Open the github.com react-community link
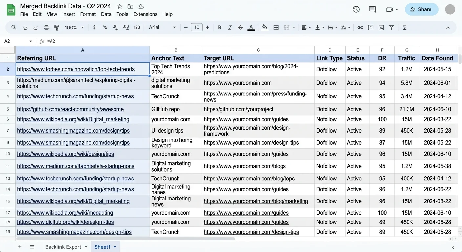Image resolution: width=462 pixels, height=252 pixels. [x=71, y=109]
